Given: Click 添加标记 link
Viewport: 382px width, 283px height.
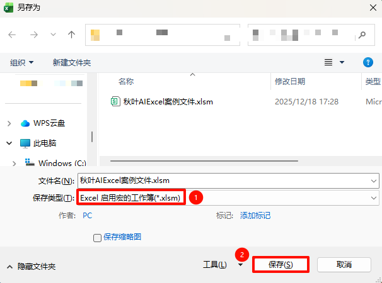Looking at the screenshot, I should (x=255, y=216).
